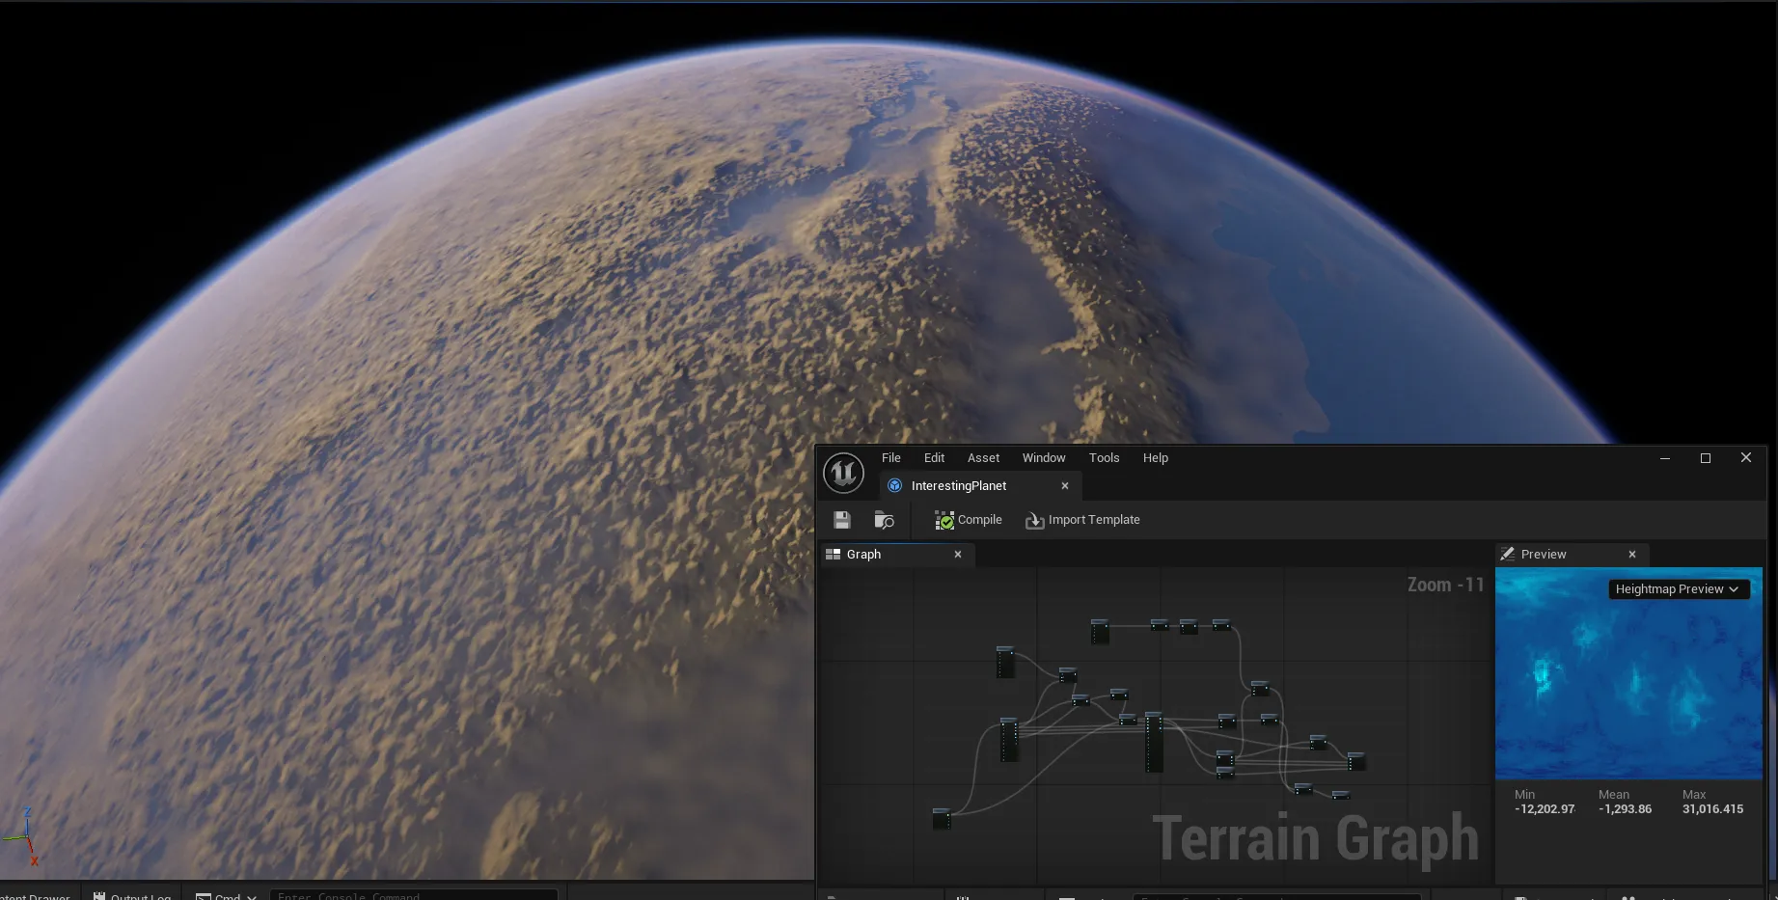Expand the Cmd dropdown in main window
1778x900 pixels.
point(227,895)
